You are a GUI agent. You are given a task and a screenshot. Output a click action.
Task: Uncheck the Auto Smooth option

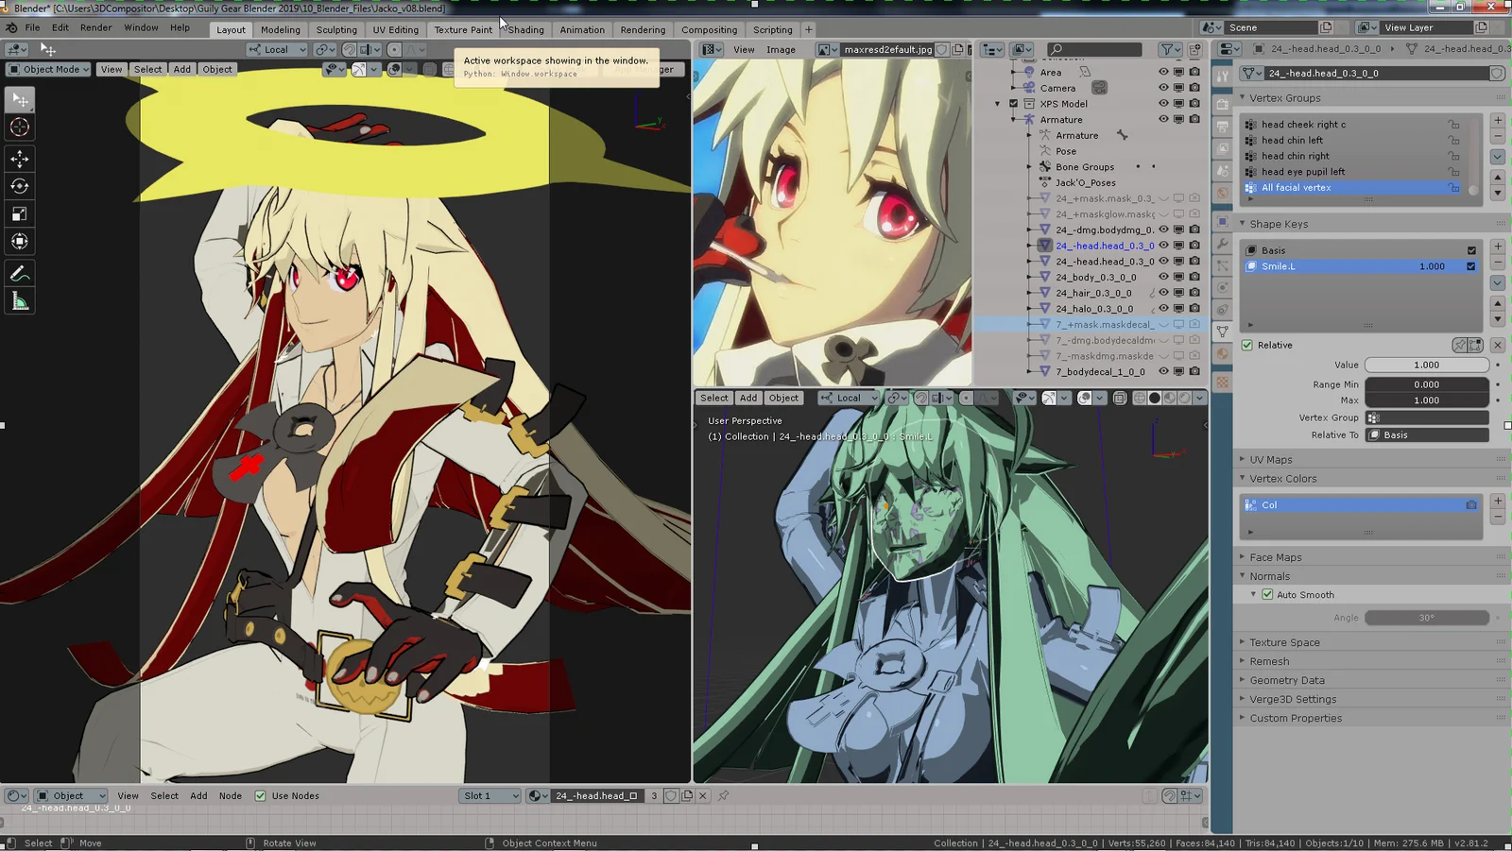[x=1267, y=594]
